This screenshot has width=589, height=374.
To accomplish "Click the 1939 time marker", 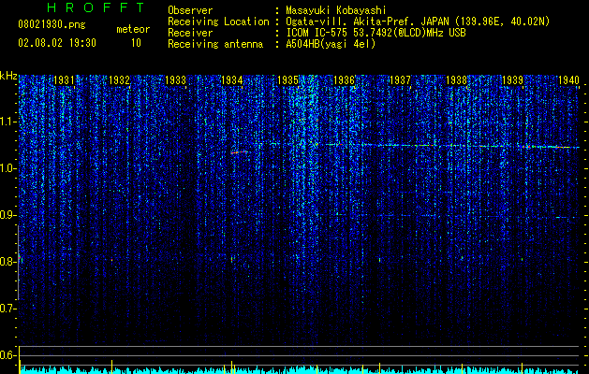I will coord(513,79).
